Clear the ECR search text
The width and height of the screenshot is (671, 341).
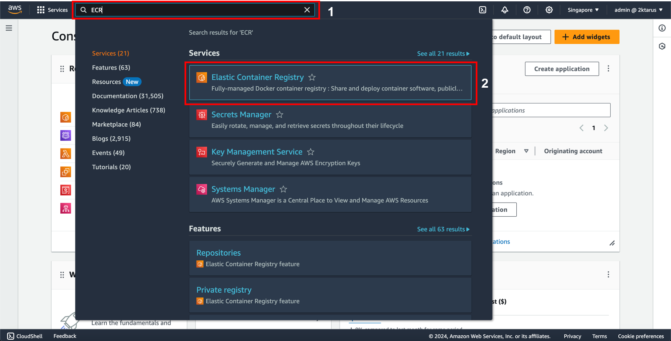coord(307,10)
